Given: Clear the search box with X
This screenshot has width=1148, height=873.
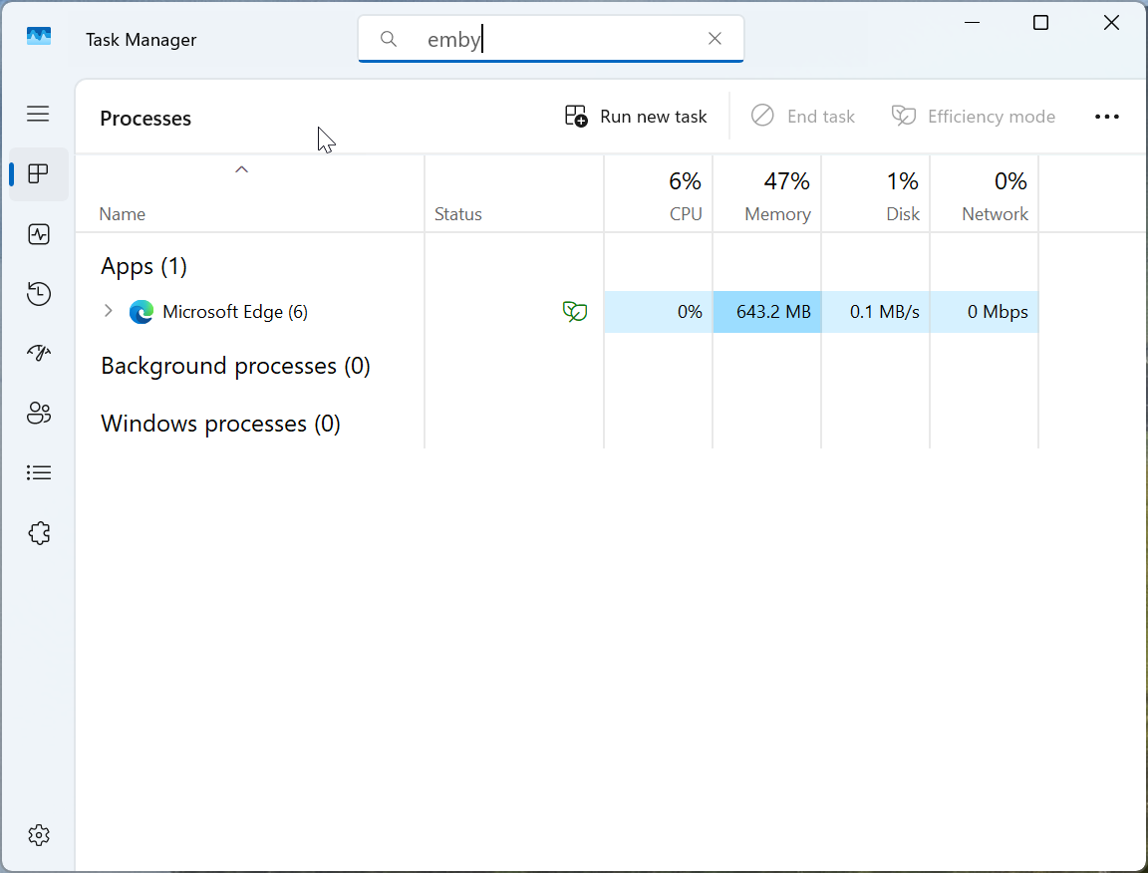Looking at the screenshot, I should point(715,39).
